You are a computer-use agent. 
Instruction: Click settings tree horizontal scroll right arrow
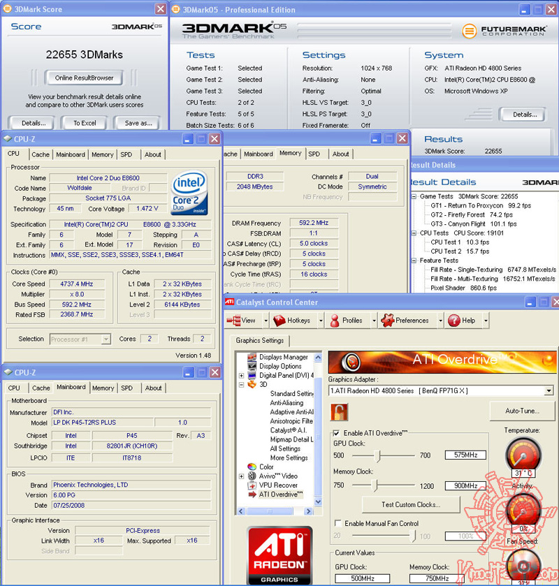pyautogui.click(x=308, y=511)
